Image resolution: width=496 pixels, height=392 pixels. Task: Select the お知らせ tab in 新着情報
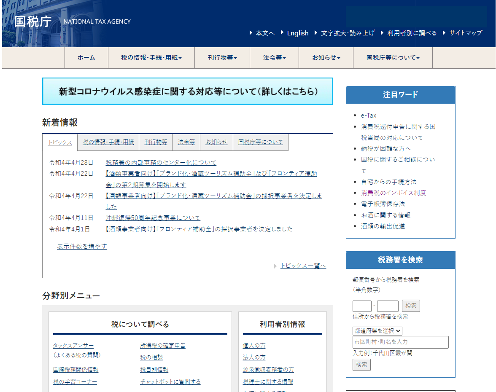click(x=216, y=142)
